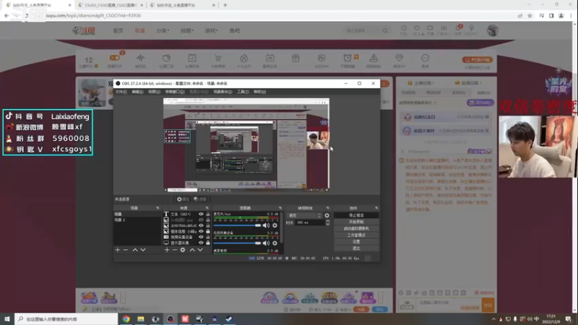578x325 pixels.
Task: Open the OBS 帮助 menu
Action: pos(259,92)
